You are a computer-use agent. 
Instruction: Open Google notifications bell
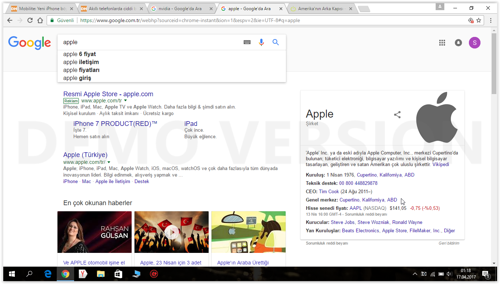458,43
